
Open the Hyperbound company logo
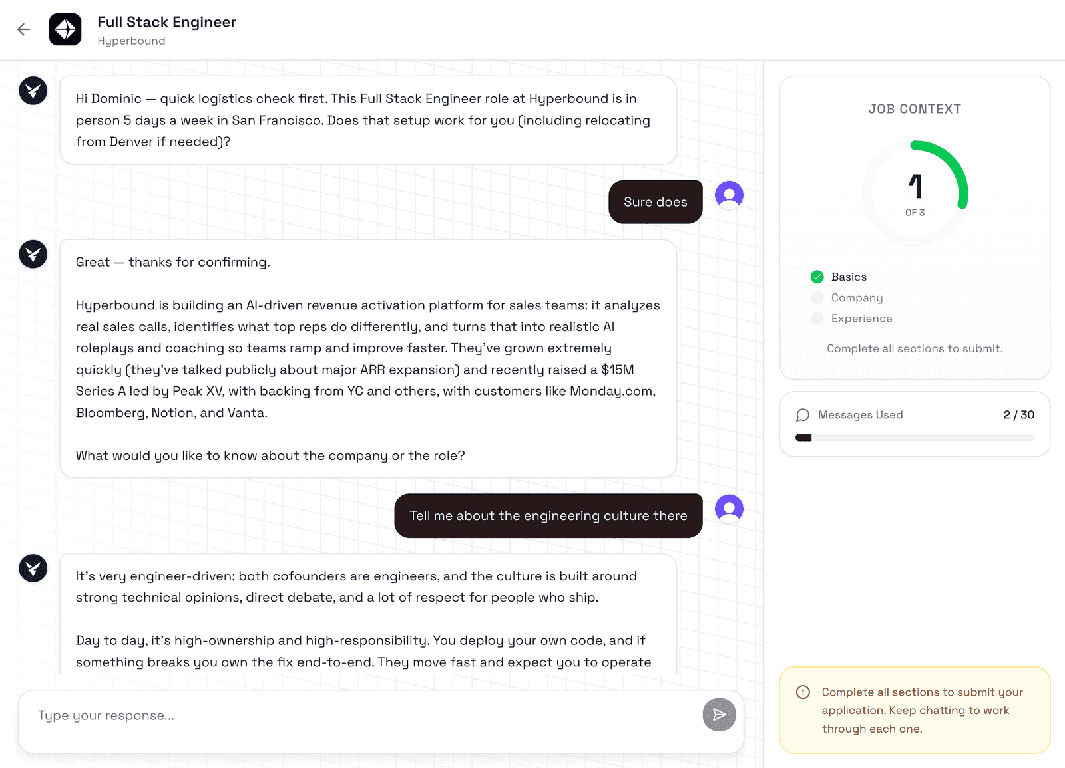pyautogui.click(x=65, y=29)
